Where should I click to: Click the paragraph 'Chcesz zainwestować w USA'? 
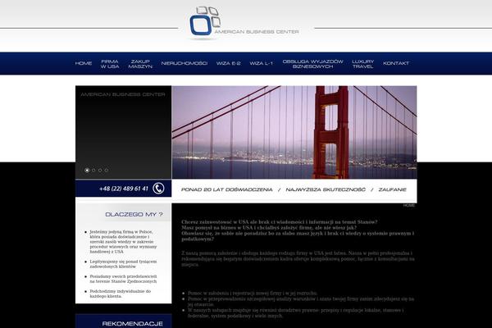(x=298, y=230)
